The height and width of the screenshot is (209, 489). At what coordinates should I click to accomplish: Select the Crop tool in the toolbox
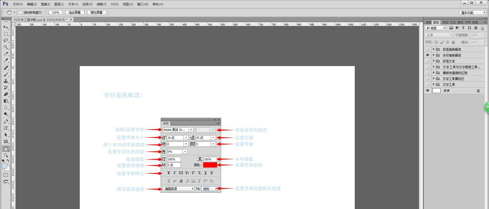tap(6, 54)
